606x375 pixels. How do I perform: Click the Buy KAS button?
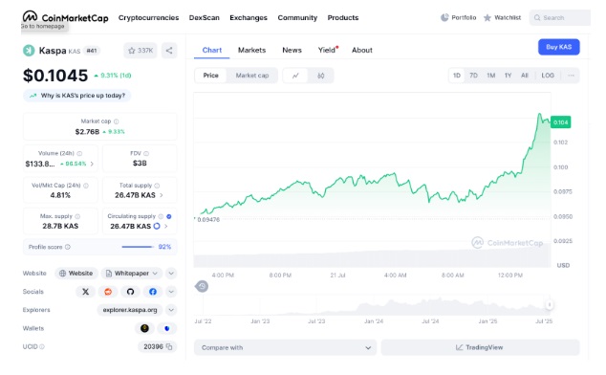[558, 47]
